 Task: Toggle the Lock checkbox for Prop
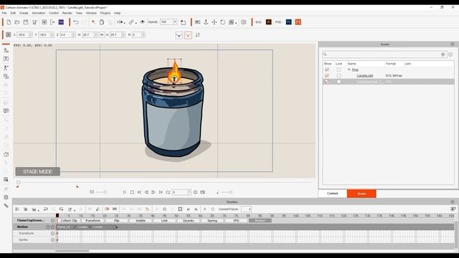click(x=339, y=70)
